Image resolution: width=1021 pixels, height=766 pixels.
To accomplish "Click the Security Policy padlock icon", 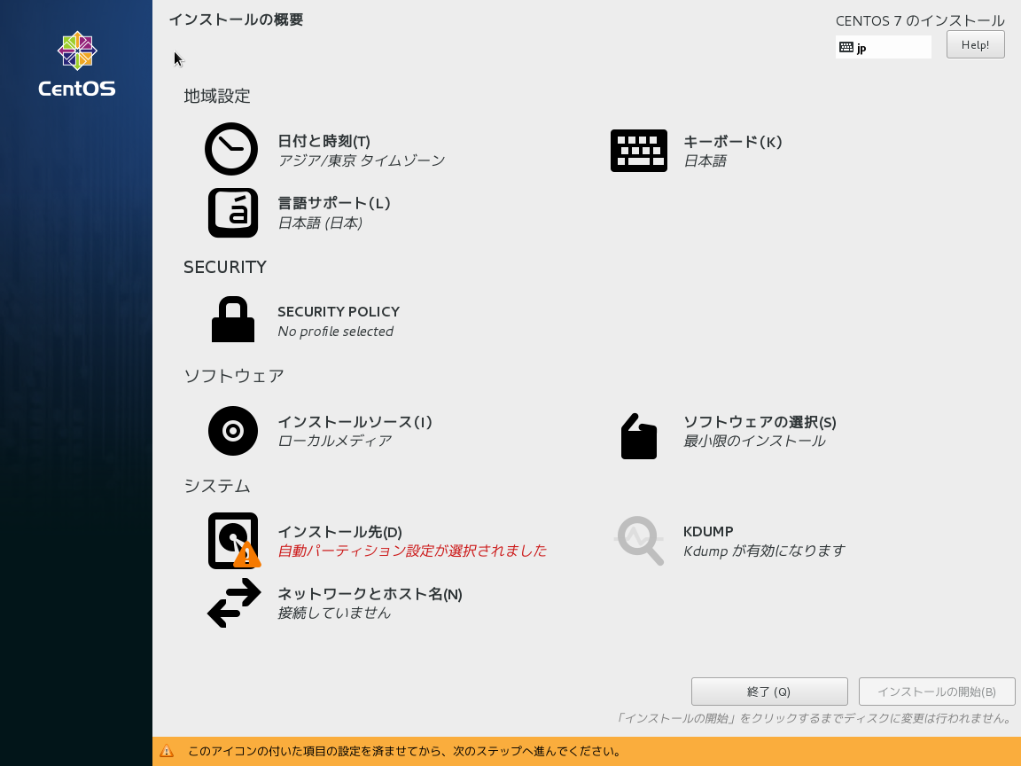I will tap(232, 319).
